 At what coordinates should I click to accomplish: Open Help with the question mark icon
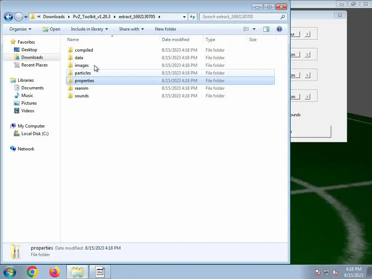(279, 29)
